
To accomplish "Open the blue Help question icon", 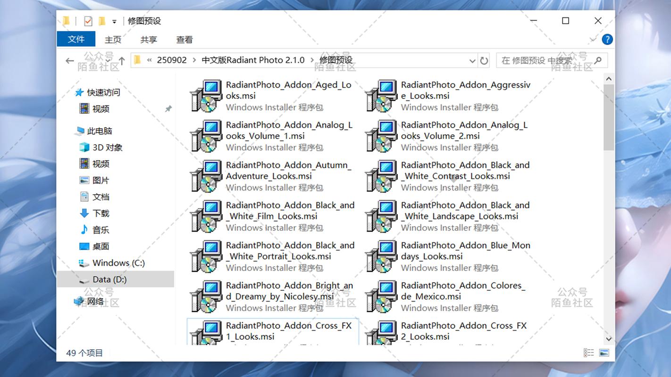I will click(x=607, y=40).
